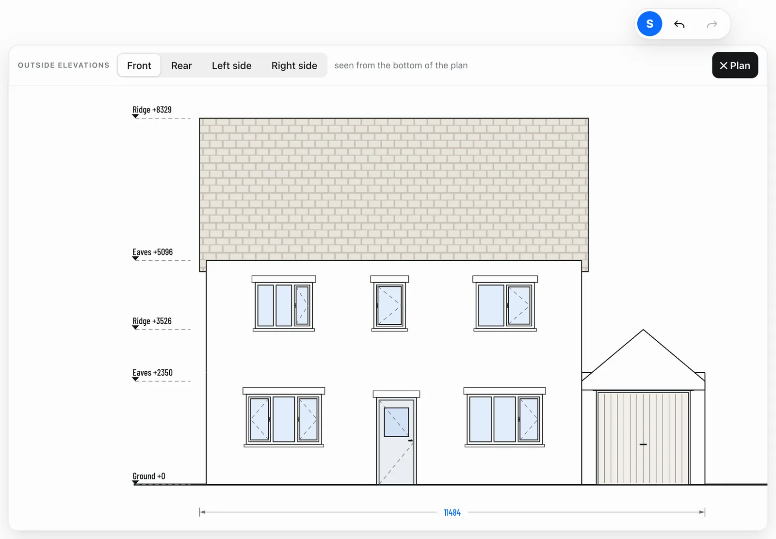Switch to the Rear elevation tab
Viewport: 776px width, 539px height.
point(181,65)
